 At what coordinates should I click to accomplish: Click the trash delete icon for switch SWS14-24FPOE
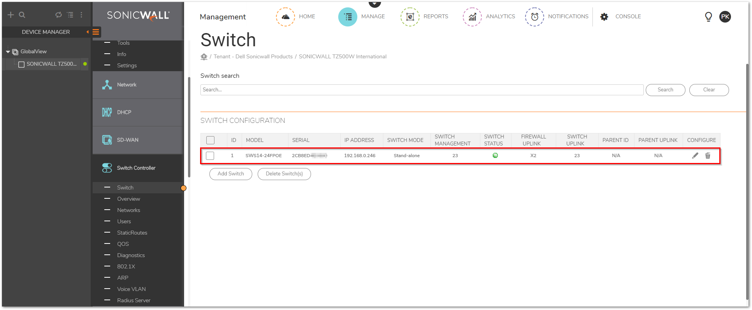coord(708,156)
